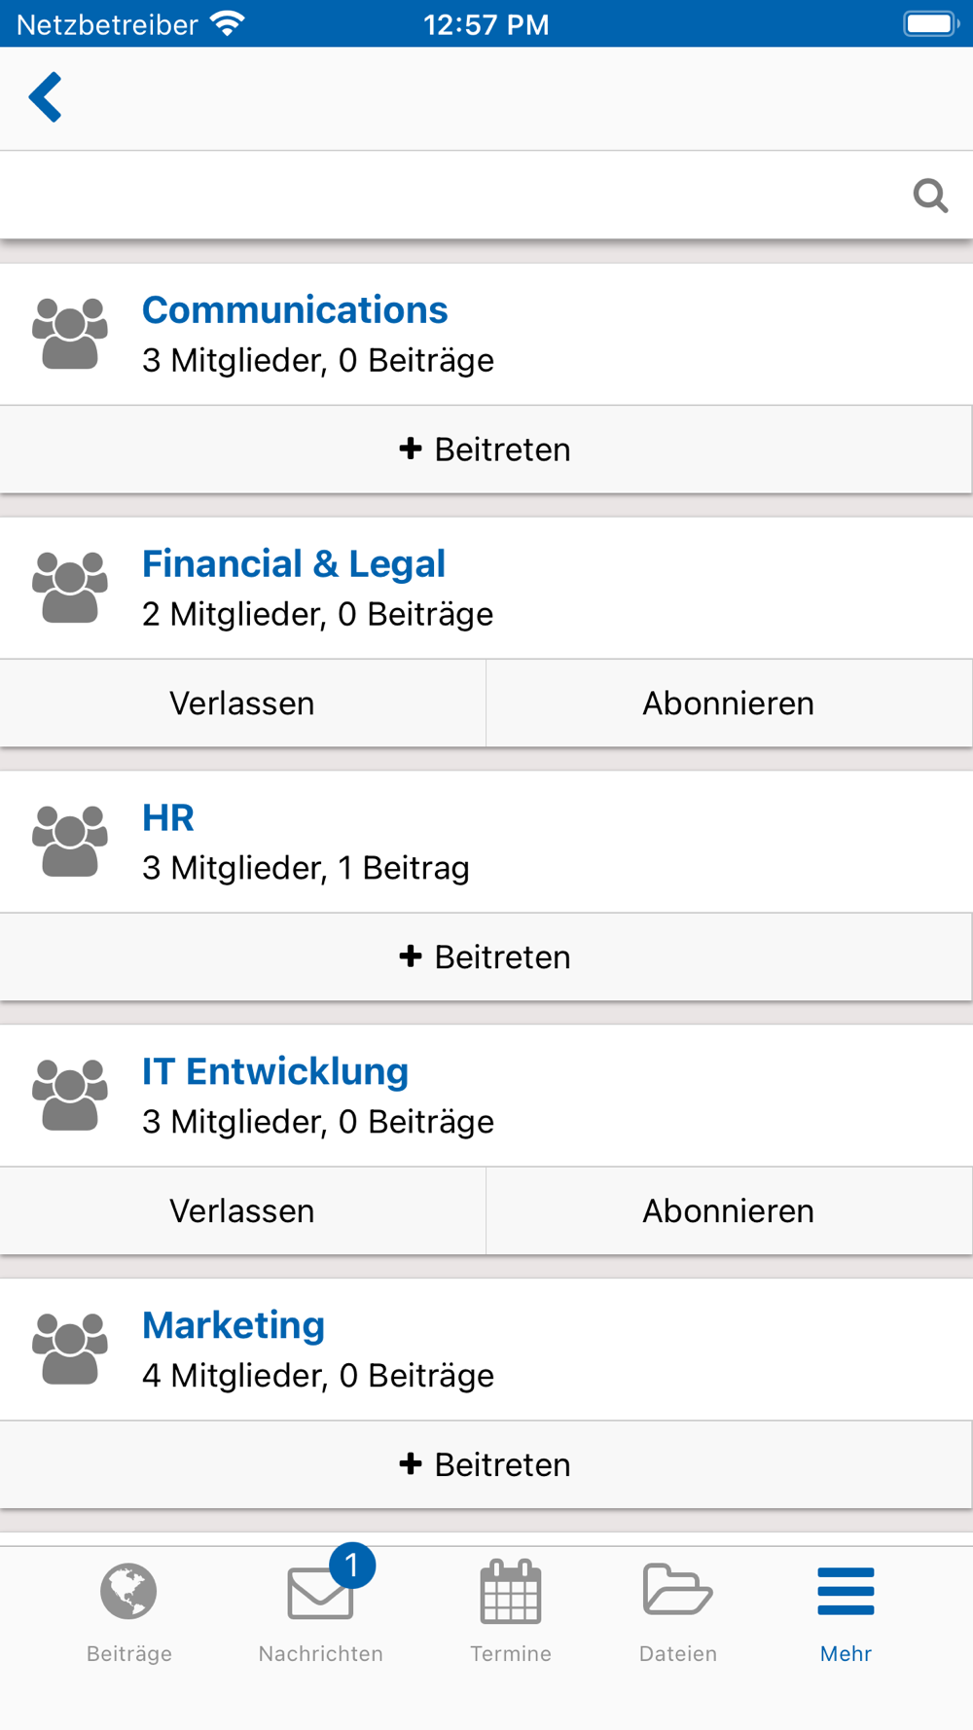This screenshot has height=1730, width=973.
Task: Tap the Communications group icon
Action: coord(70,334)
